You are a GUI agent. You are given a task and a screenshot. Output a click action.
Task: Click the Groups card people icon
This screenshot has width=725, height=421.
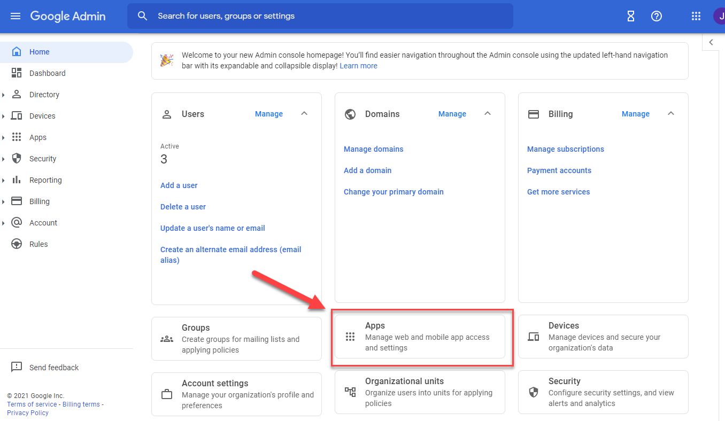167,339
